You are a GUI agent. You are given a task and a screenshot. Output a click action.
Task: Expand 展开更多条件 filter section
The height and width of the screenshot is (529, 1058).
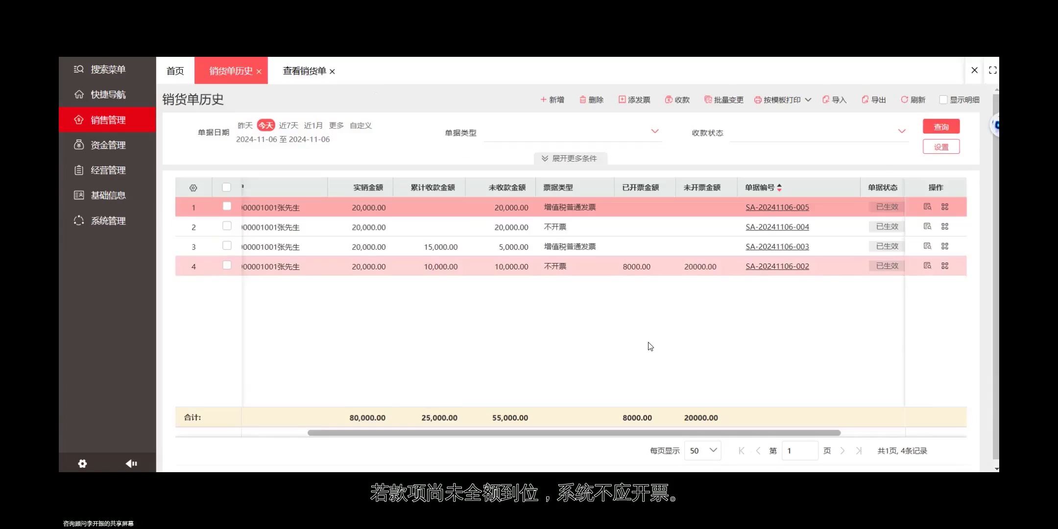point(570,158)
